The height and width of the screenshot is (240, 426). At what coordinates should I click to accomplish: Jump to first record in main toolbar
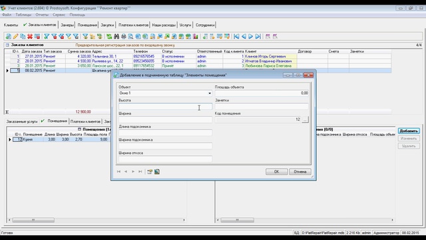click(x=236, y=36)
